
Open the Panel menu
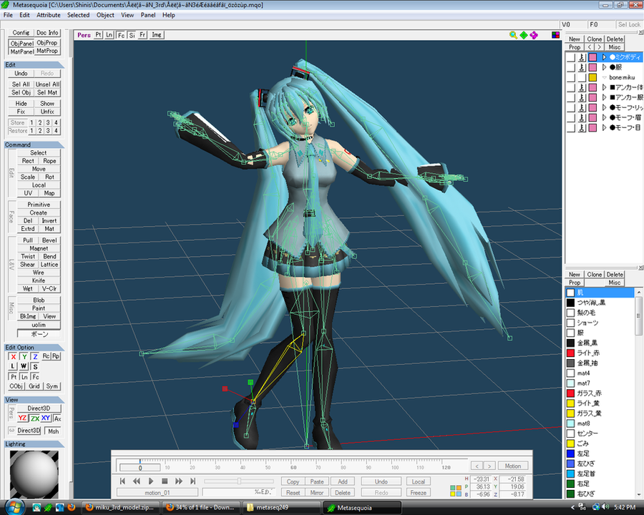148,15
